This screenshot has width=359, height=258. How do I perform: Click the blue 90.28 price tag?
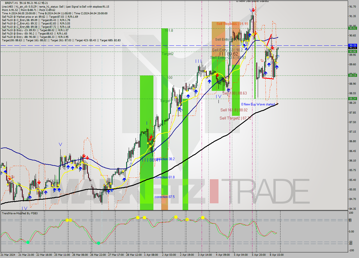[x=353, y=45]
